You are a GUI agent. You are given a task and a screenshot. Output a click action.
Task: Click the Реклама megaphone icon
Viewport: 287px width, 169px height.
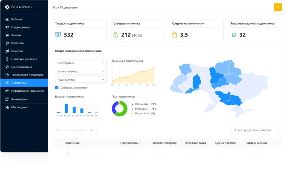(x=7, y=51)
